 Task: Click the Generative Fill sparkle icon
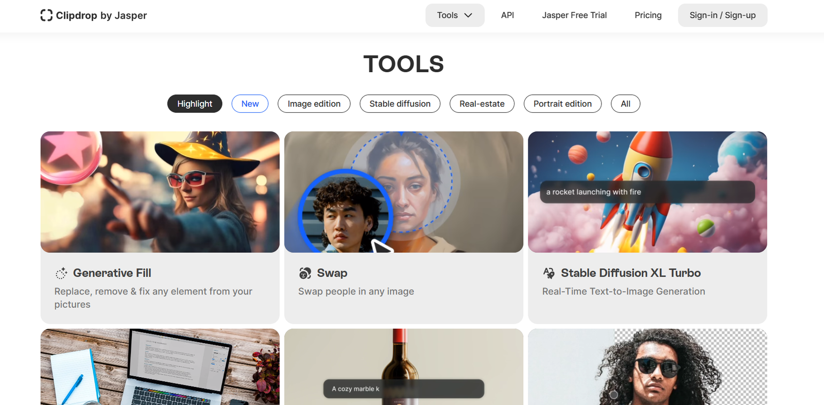coord(61,273)
